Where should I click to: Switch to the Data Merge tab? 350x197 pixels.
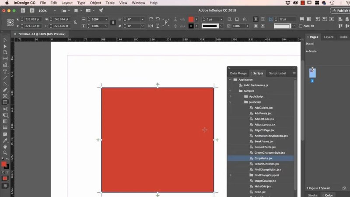click(x=238, y=73)
